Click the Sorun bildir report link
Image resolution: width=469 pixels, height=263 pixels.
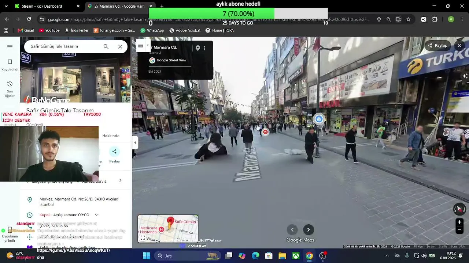[x=458, y=247]
